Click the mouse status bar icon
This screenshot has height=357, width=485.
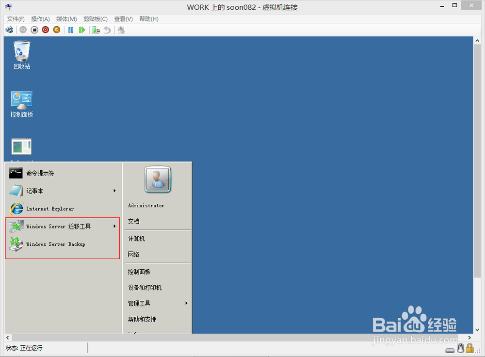click(461, 348)
